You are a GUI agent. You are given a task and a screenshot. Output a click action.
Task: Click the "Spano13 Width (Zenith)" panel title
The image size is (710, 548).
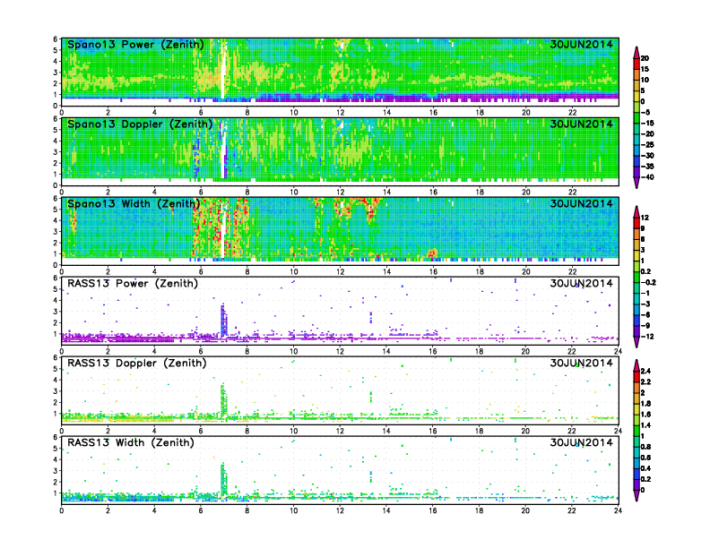click(x=133, y=203)
